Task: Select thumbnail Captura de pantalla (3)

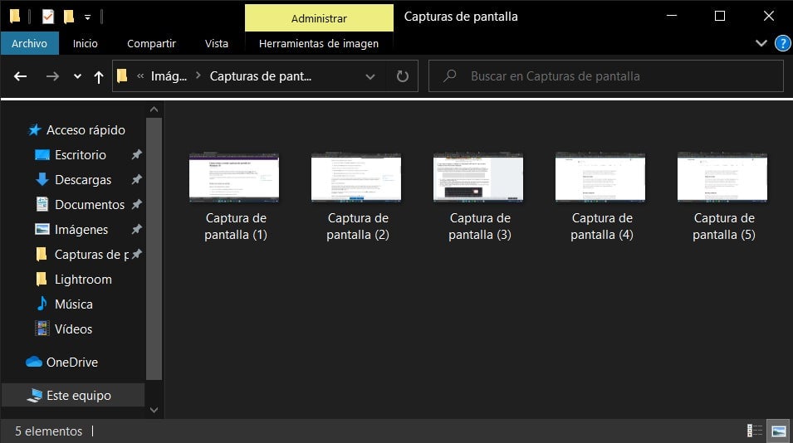Action: coord(479,197)
